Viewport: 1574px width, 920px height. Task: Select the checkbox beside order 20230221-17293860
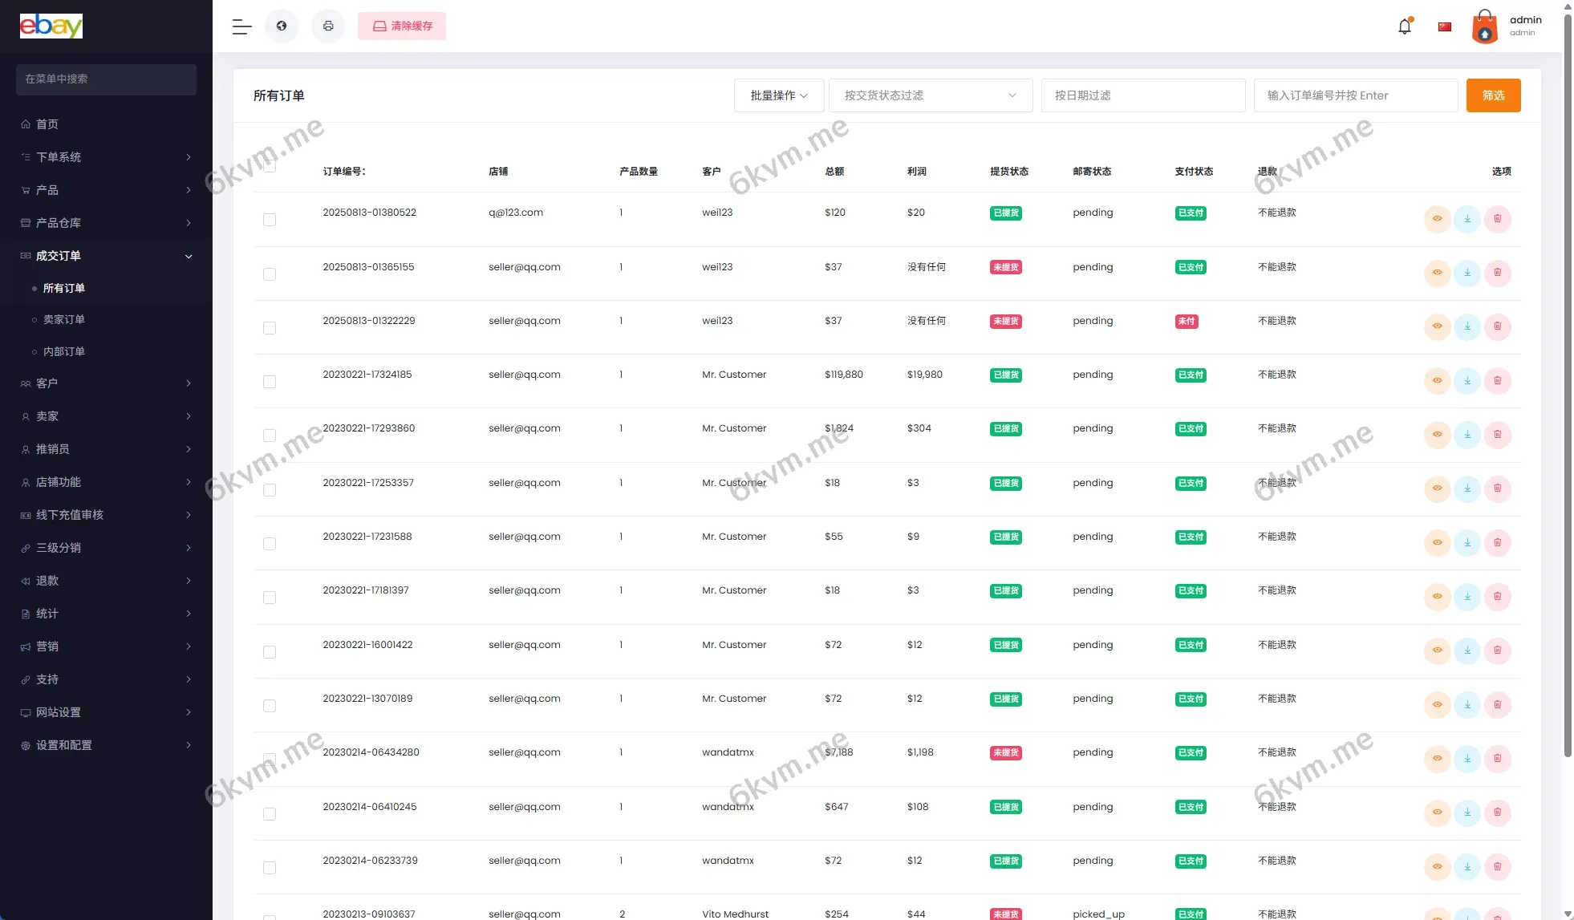(270, 435)
